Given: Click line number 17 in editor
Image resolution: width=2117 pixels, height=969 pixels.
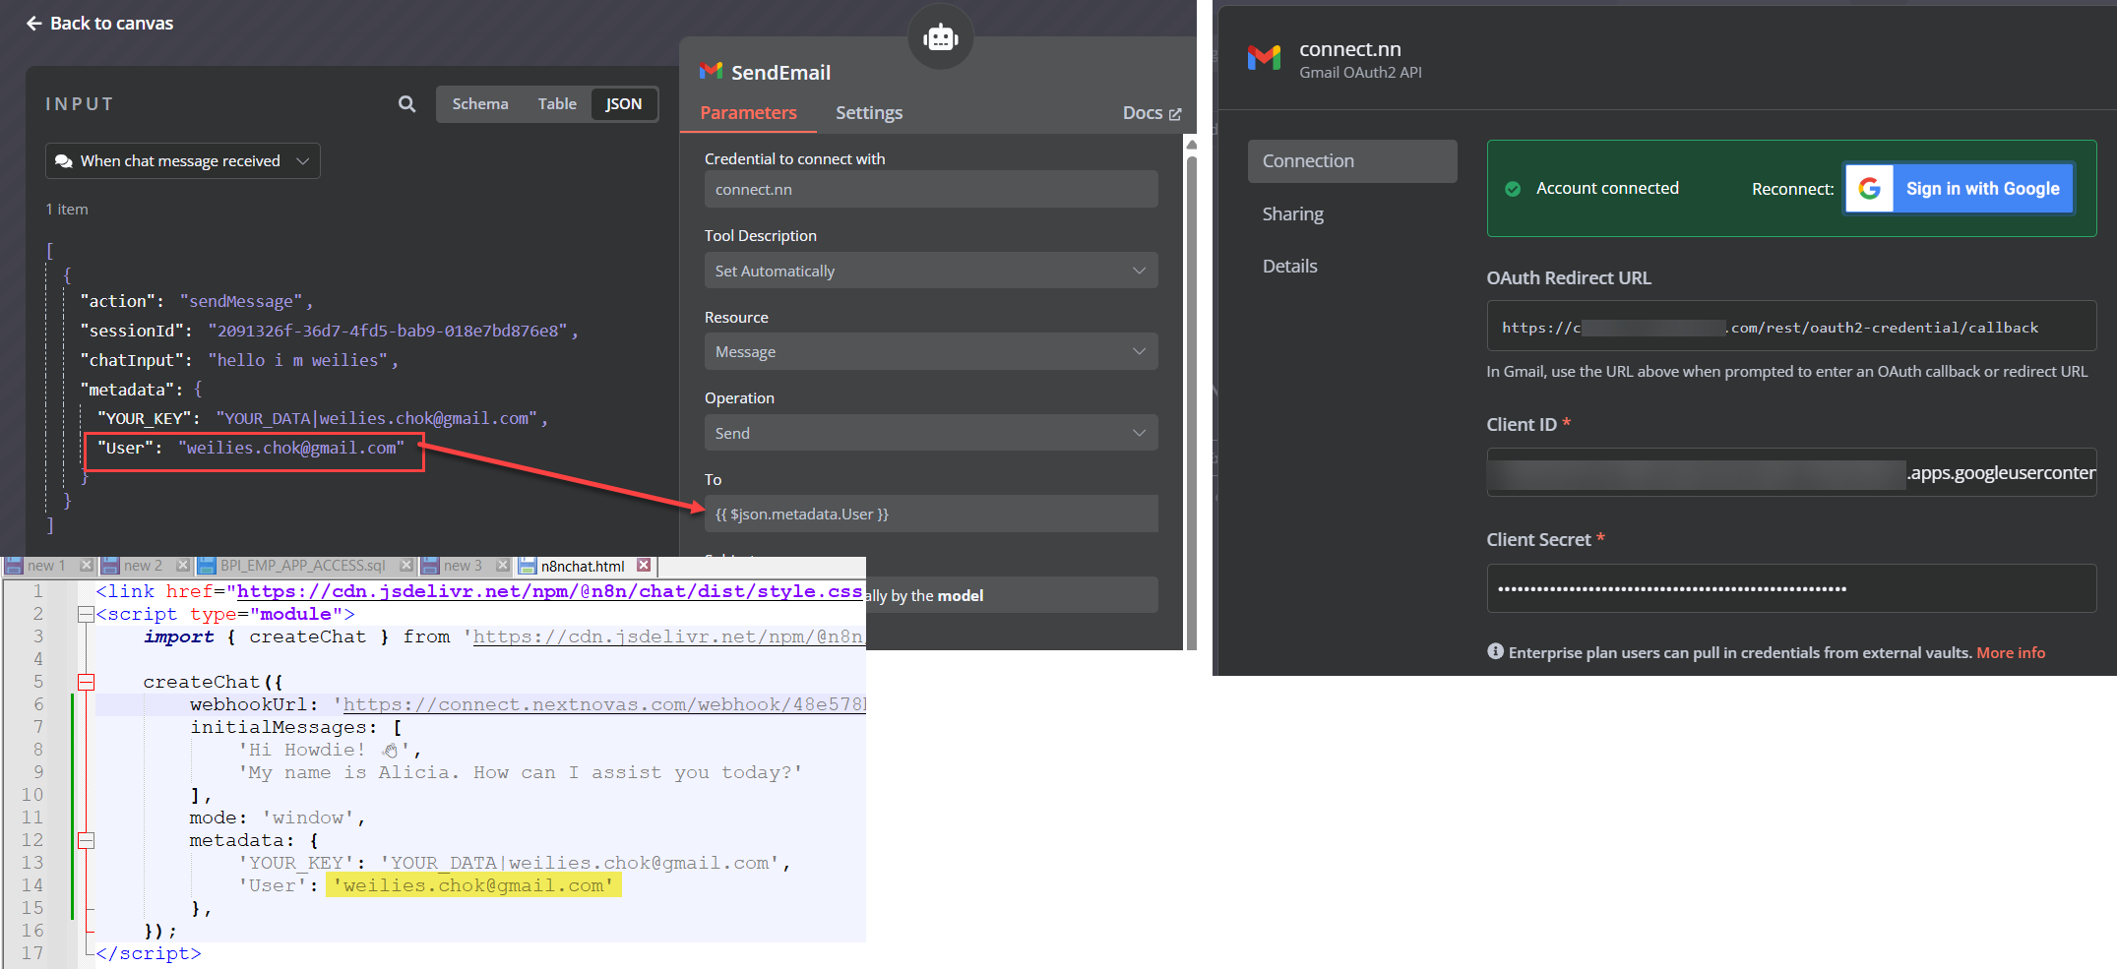Looking at the screenshot, I should (32, 953).
